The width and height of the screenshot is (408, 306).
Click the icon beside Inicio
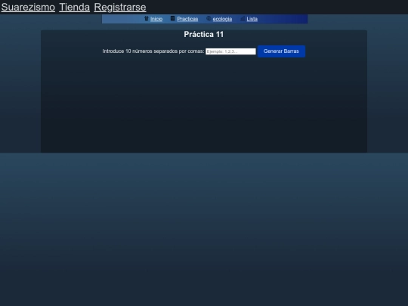147,19
